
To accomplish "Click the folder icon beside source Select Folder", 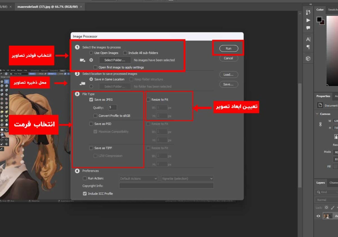I will point(83,60).
